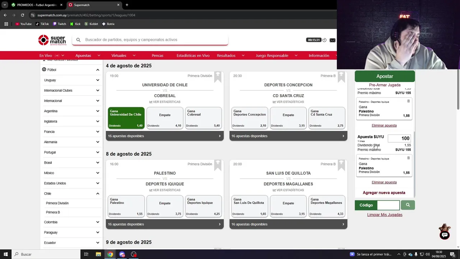Click the session timer clock icon
The width and height of the screenshot is (460, 259).
[x=324, y=40]
